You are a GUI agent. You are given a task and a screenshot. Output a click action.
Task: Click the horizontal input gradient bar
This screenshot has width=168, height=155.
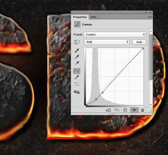(x=115, y=106)
